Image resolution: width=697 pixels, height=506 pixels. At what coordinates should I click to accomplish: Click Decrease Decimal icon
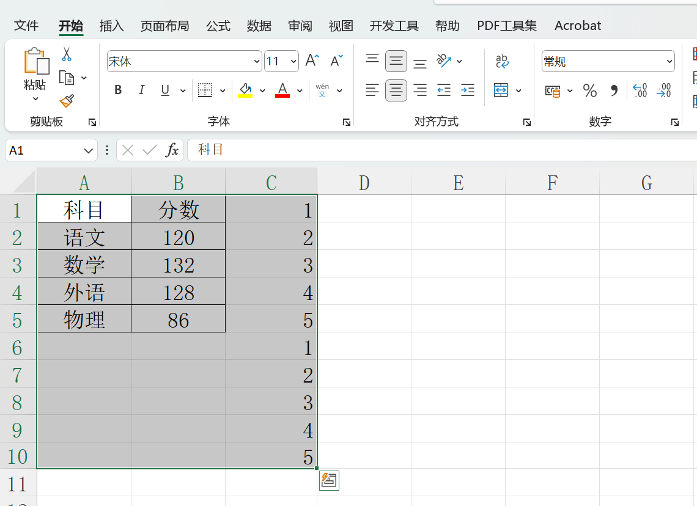[664, 90]
